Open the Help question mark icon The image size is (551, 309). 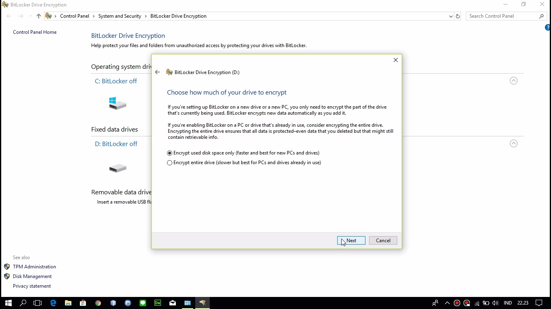coord(548,27)
